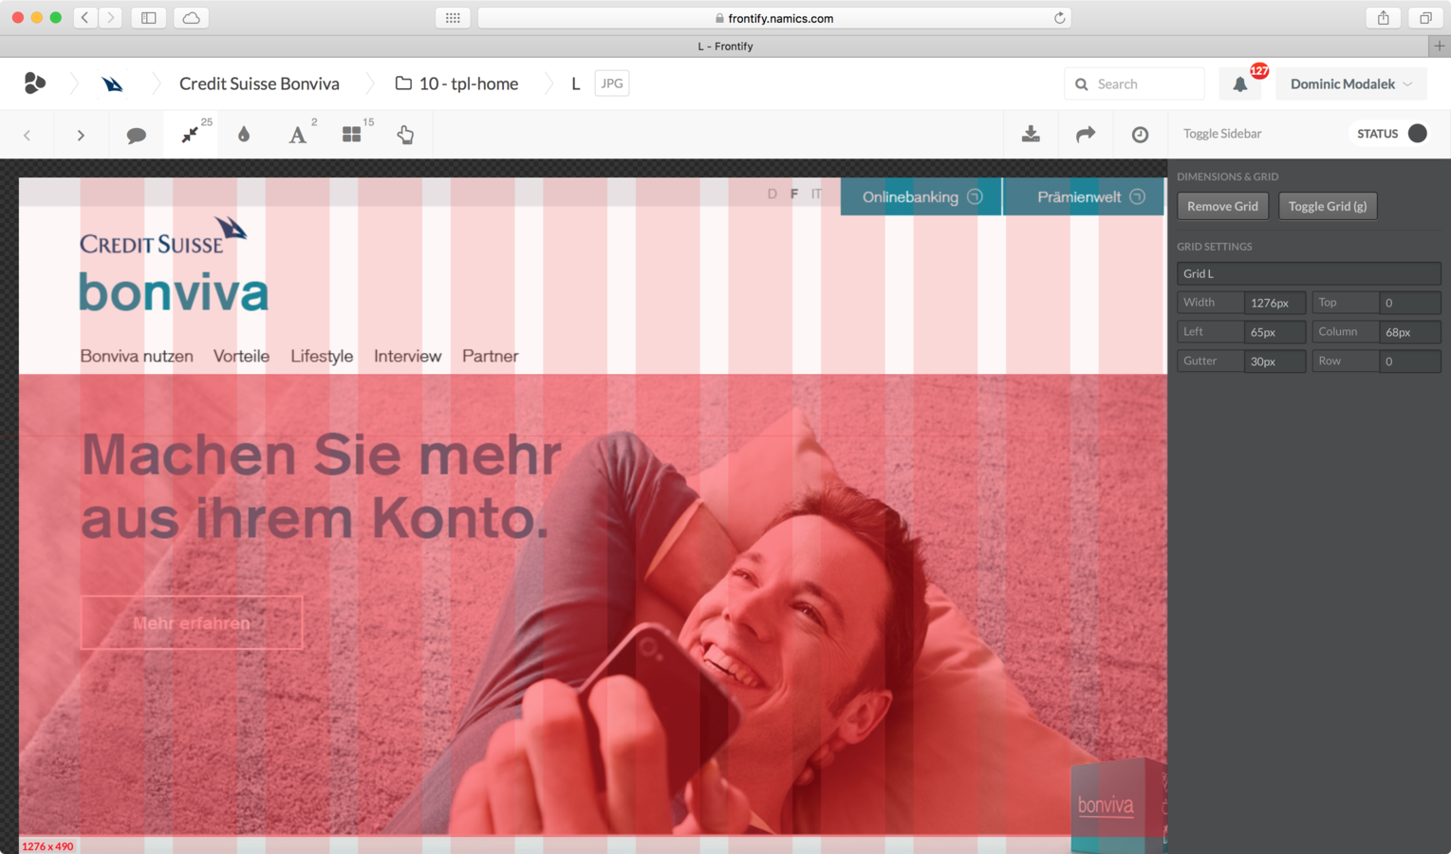Open Safari top sites grid button
The width and height of the screenshot is (1451, 854).
tap(453, 17)
